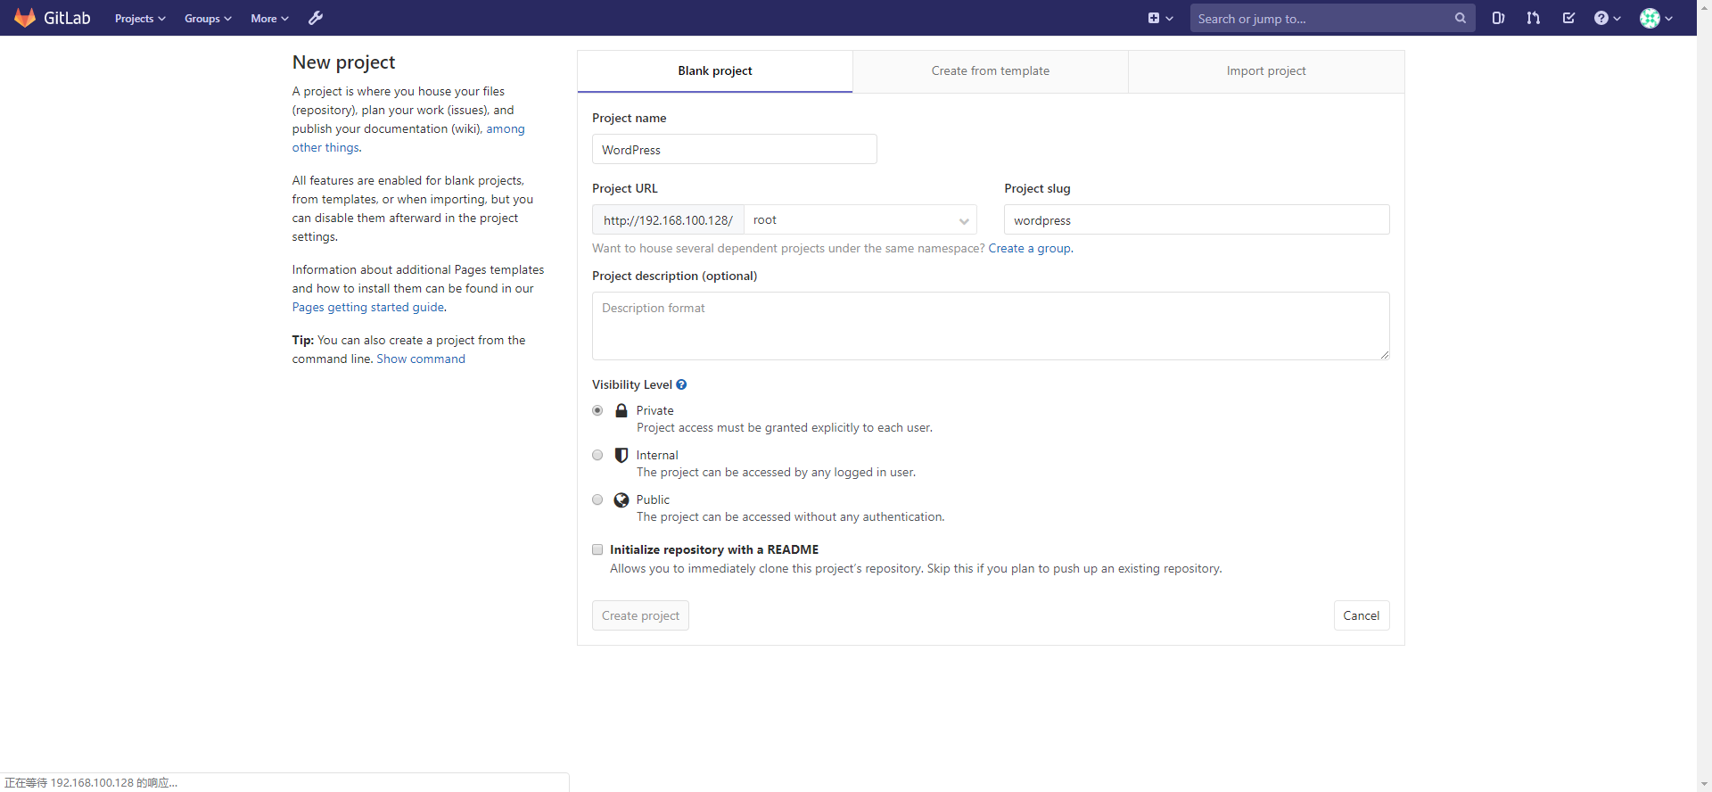The image size is (1712, 792).
Task: Click the GitLab fox logo
Action: coord(25,18)
